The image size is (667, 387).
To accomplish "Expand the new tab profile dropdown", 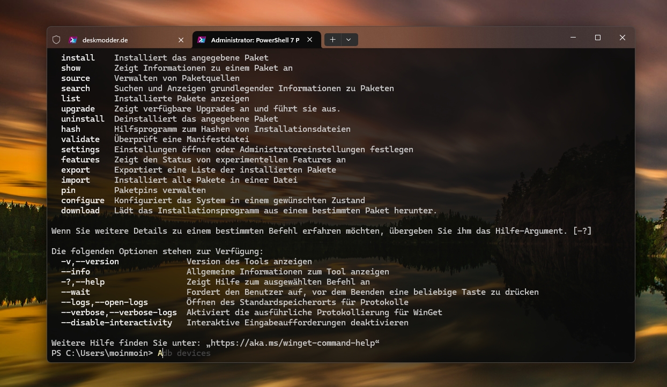I will [x=349, y=40].
